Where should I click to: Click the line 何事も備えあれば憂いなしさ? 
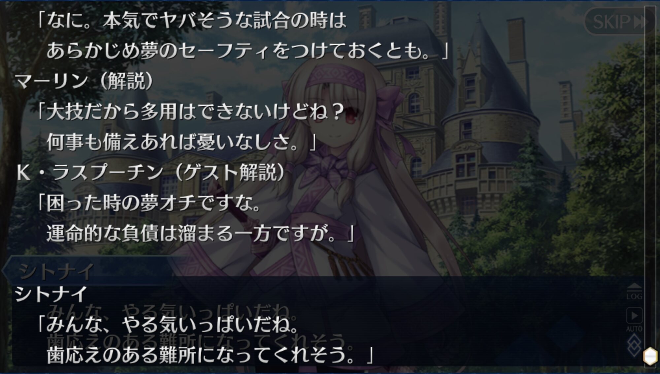[181, 142]
